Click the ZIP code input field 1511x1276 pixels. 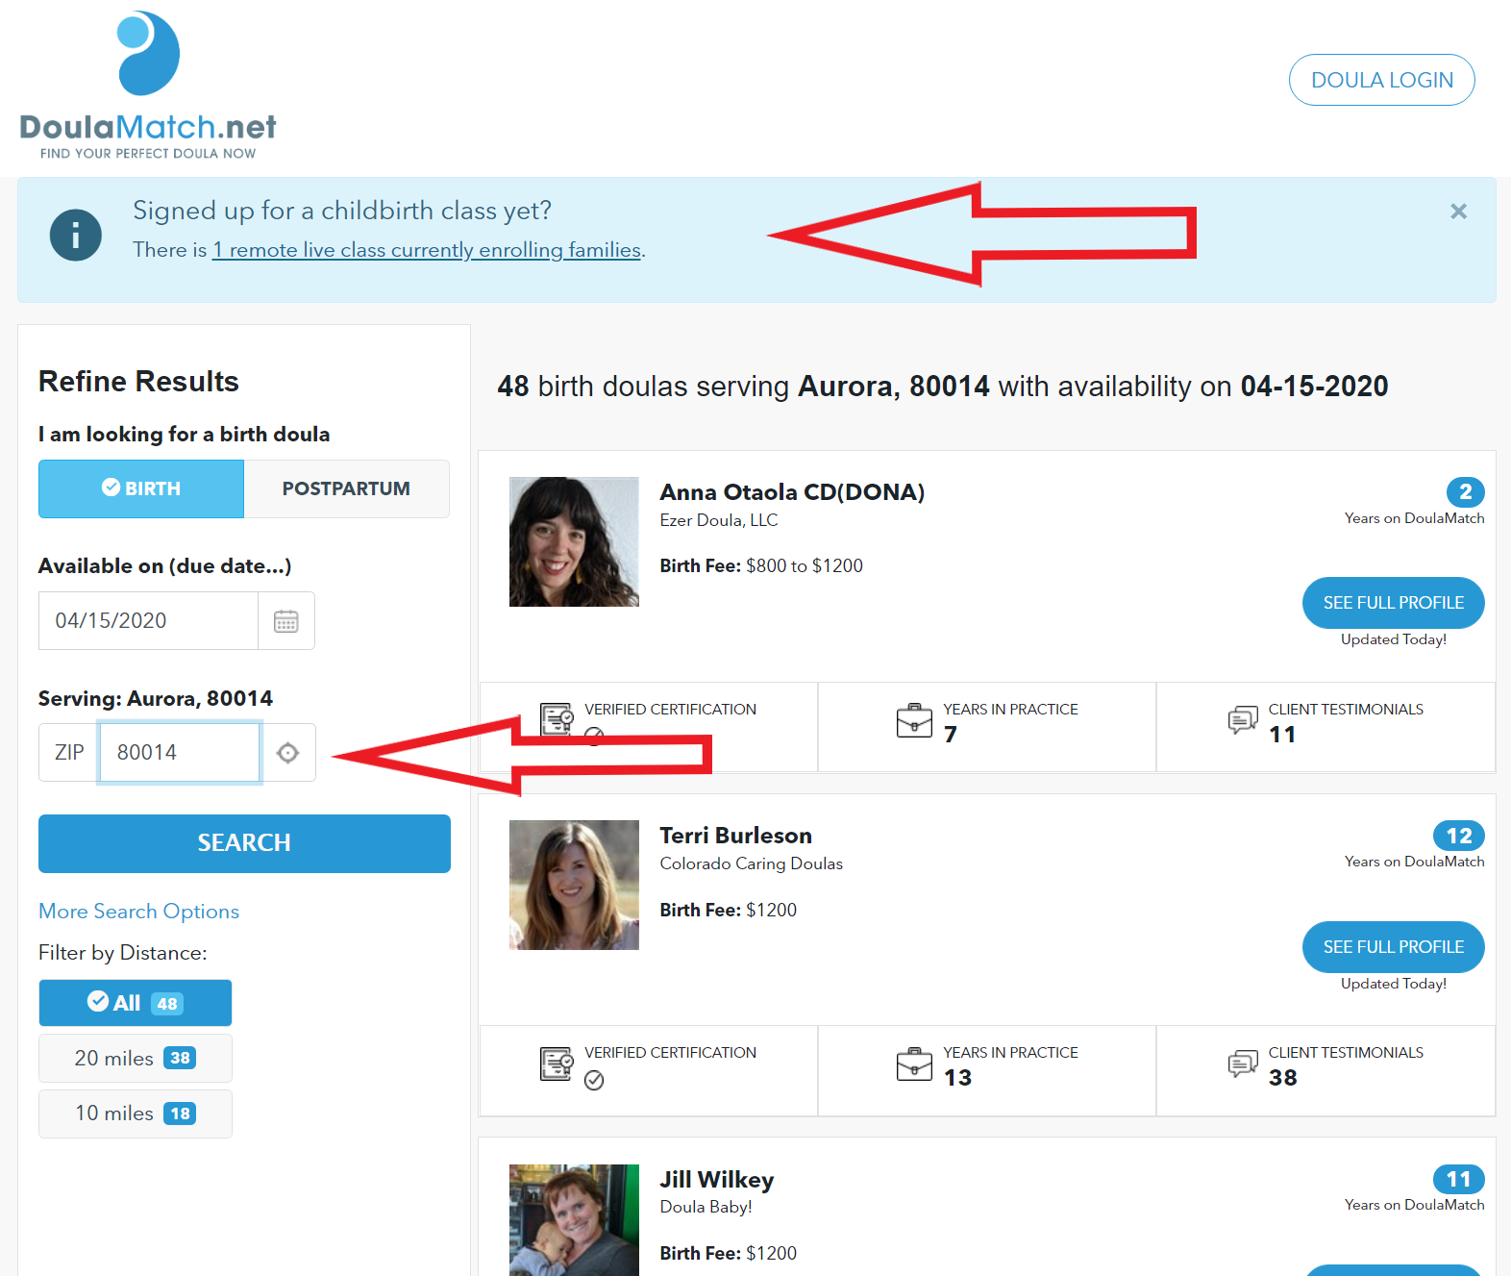[x=180, y=753]
